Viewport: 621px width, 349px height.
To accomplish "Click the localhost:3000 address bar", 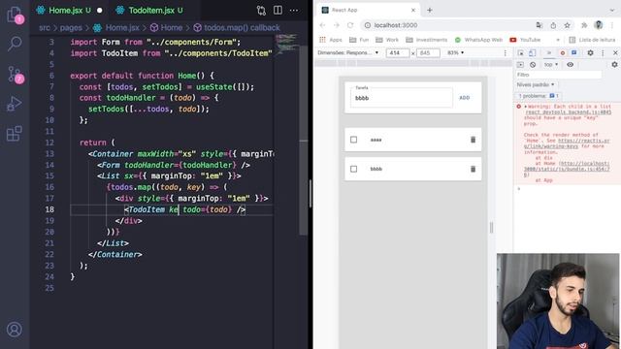I will (x=447, y=25).
